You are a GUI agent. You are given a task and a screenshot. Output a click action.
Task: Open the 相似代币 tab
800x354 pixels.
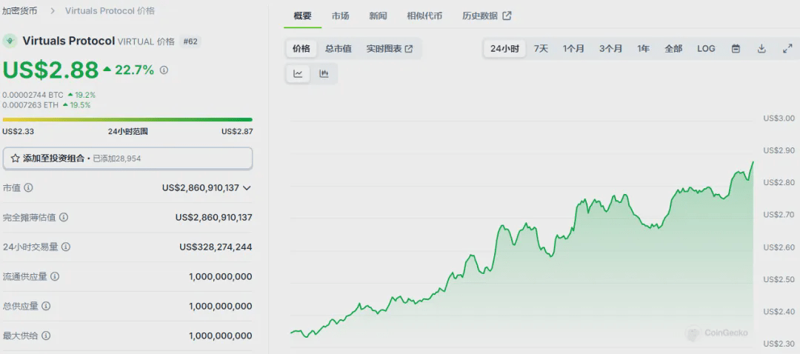click(x=424, y=16)
